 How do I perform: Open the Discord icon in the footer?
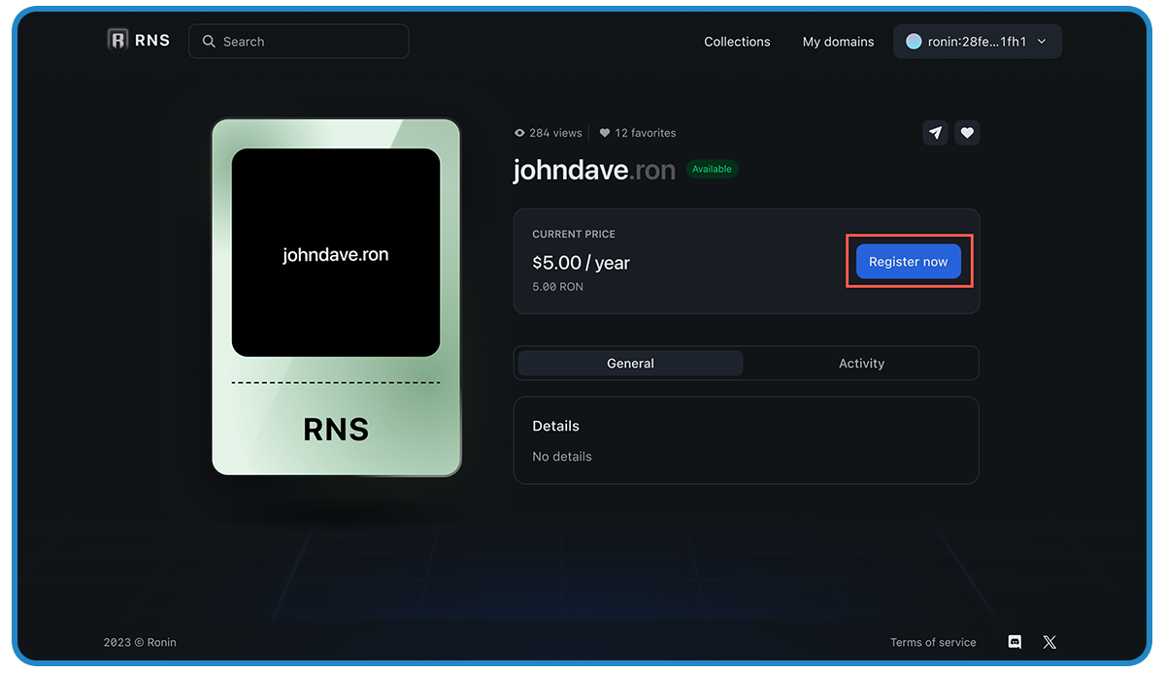pos(1015,642)
